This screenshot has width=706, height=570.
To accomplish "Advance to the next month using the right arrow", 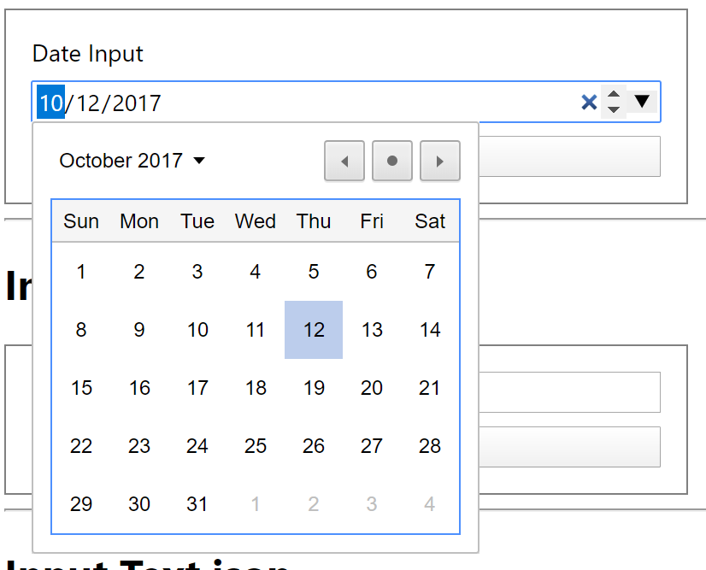I will click(439, 161).
